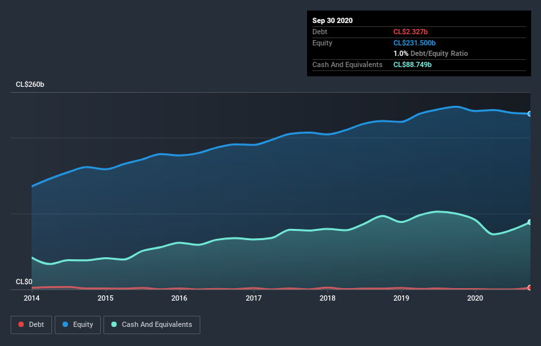Image resolution: width=541 pixels, height=346 pixels.
Task: Click the 2015 x-axis label
Action: pos(105,298)
